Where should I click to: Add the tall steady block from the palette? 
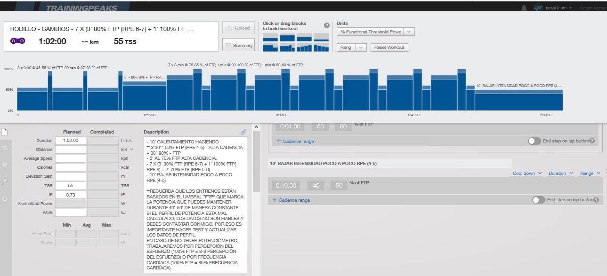287,38
